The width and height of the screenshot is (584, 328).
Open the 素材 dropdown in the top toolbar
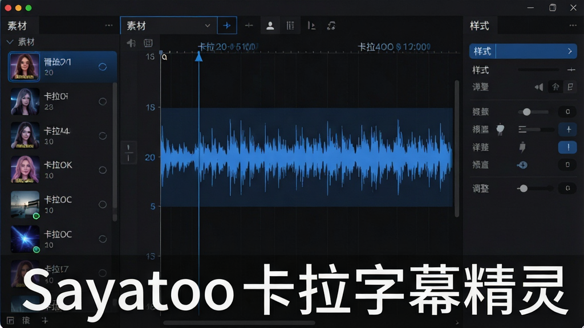pos(169,25)
